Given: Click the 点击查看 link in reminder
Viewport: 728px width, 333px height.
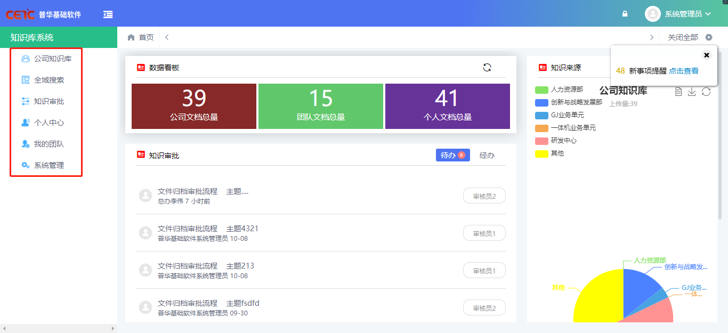Looking at the screenshot, I should pyautogui.click(x=683, y=71).
